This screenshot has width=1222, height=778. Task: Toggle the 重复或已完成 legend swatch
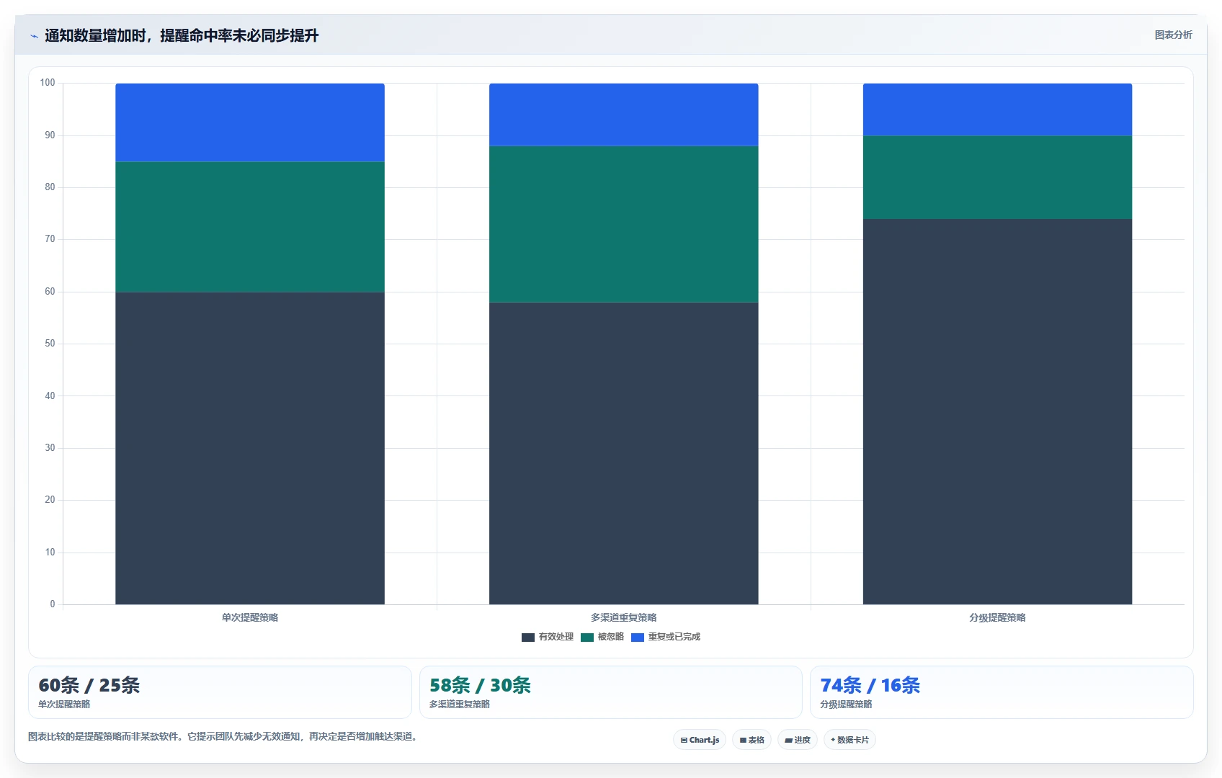coord(638,637)
